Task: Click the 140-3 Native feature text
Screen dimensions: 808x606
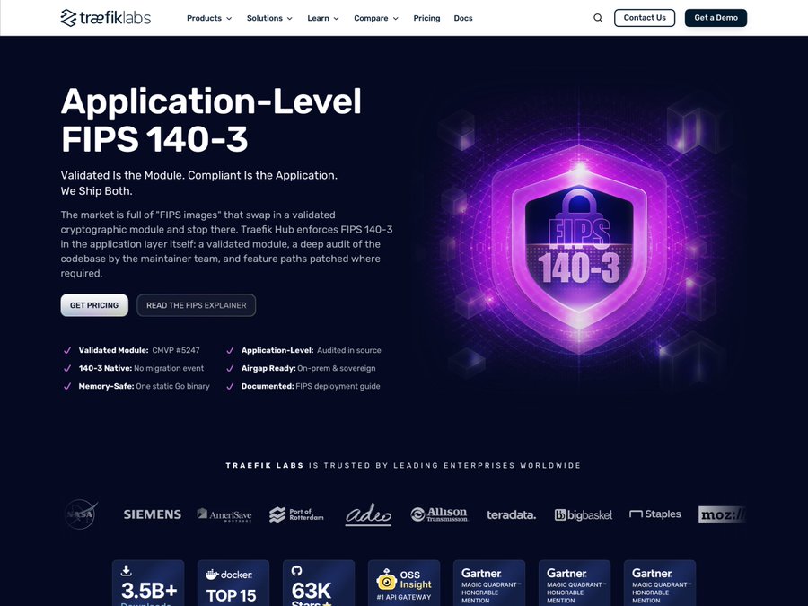Action: point(141,368)
